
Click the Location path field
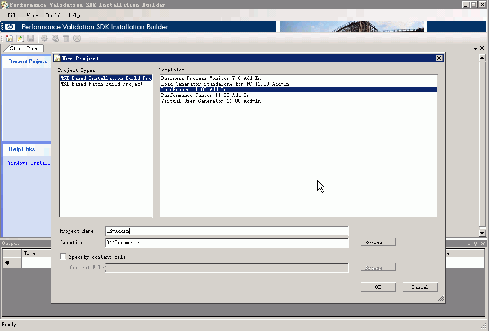tap(227, 243)
